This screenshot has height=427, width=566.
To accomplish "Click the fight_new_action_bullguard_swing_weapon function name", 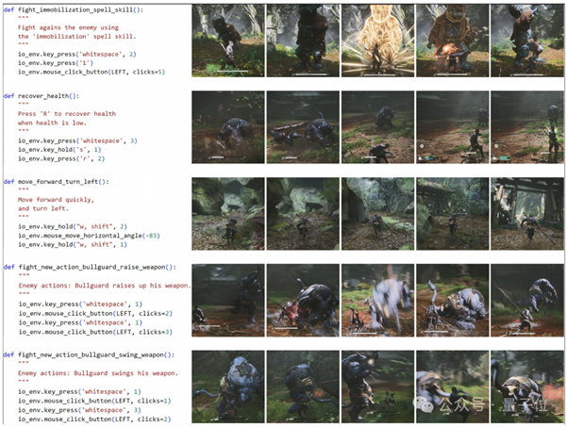I will pos(91,354).
